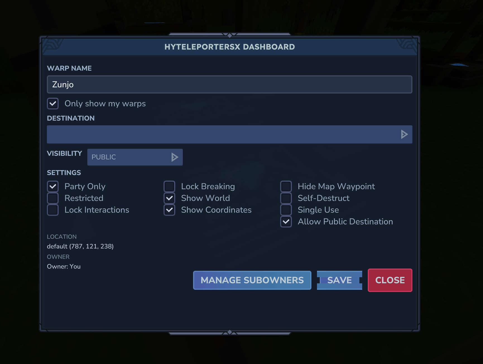Click the Destination arrow icon
The image size is (483, 364).
coord(404,135)
